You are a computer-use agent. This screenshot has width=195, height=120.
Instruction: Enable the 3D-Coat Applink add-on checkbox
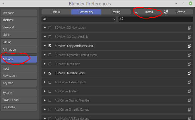pyautogui.click(x=50, y=37)
